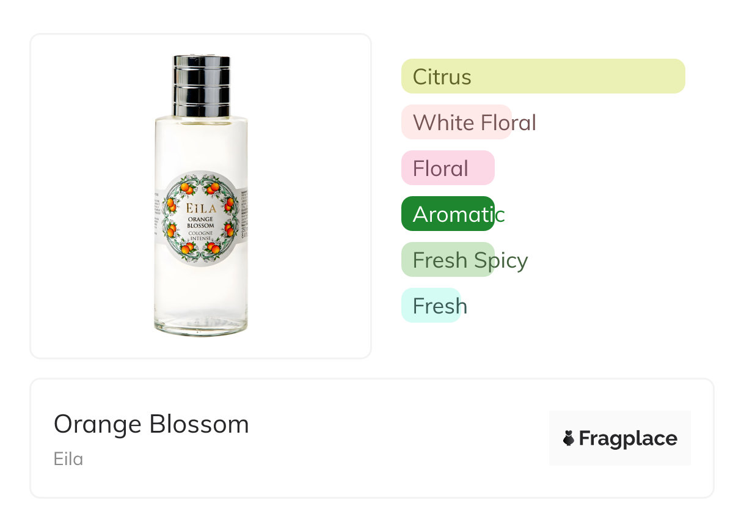
Task: Select the Citrus accord bar
Action: [x=542, y=76]
